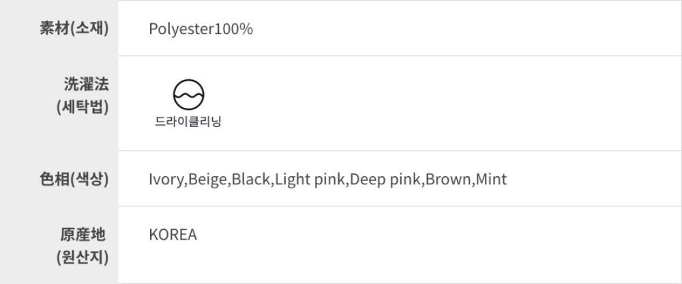The height and width of the screenshot is (284, 682).
Task: Click the Black color name
Action: tap(252, 180)
